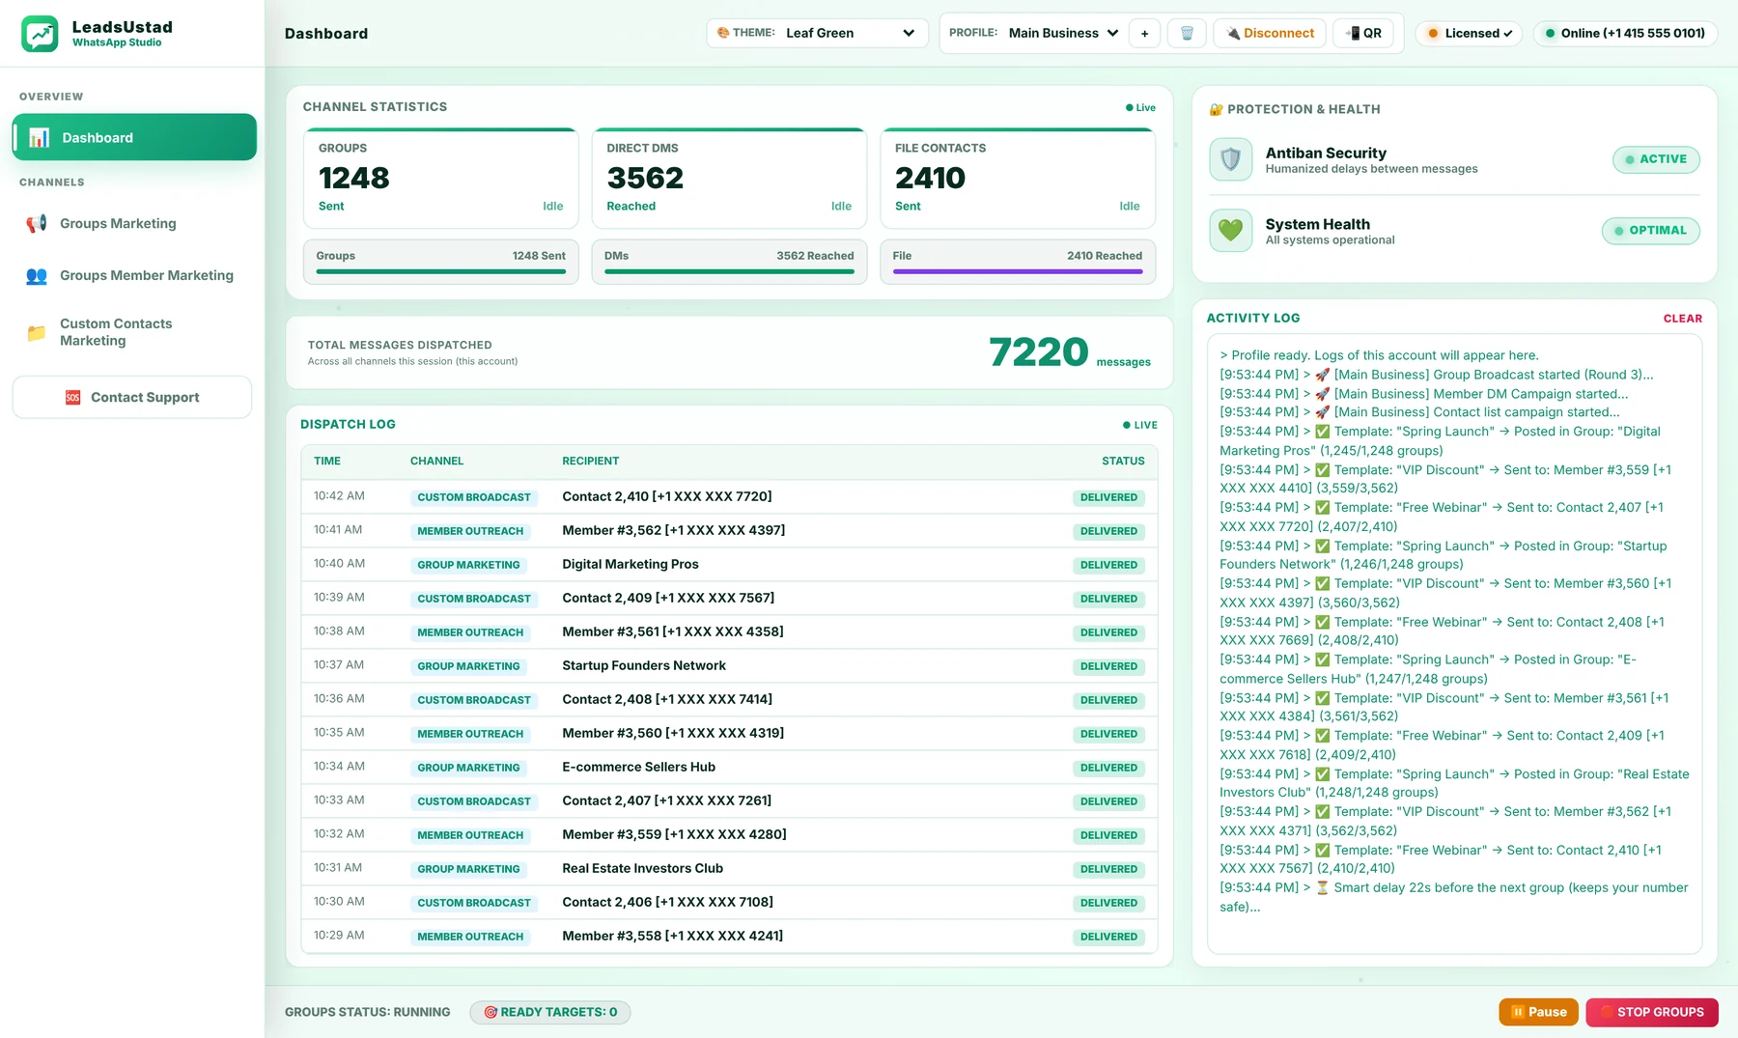
Task: Click the File Contacts 2410 statistics card
Action: [x=1018, y=179]
